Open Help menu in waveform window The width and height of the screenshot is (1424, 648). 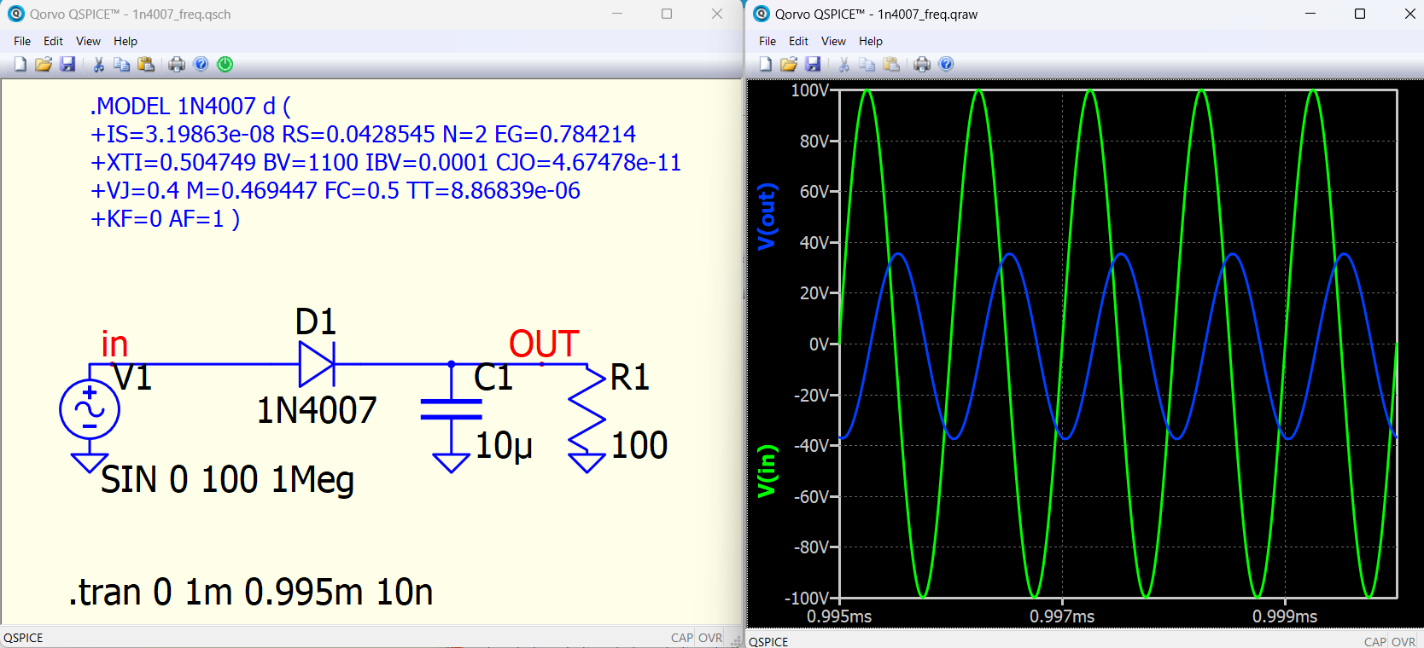(x=871, y=41)
